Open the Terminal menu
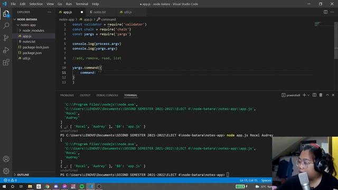 82,4
